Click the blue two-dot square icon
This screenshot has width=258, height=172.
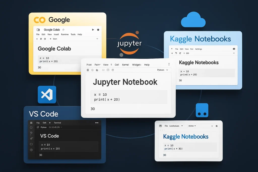202,110
